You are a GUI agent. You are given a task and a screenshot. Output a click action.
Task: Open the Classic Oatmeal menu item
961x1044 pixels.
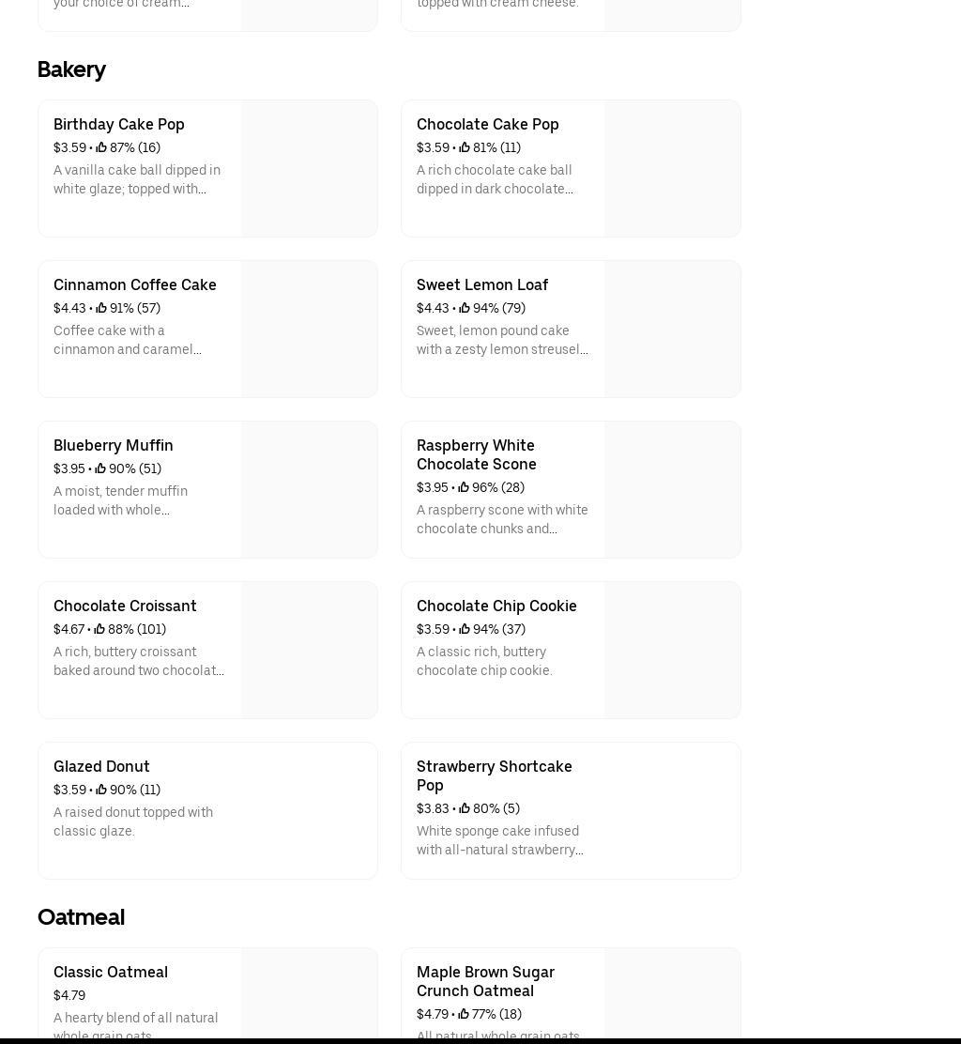[x=111, y=972]
